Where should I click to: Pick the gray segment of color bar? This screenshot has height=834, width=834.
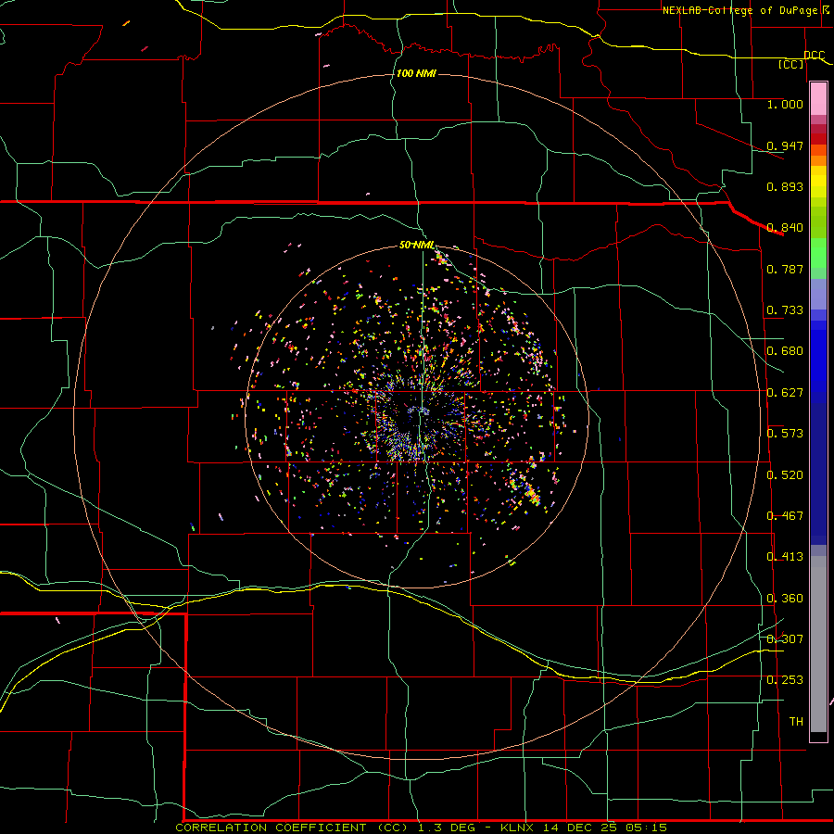[818, 644]
